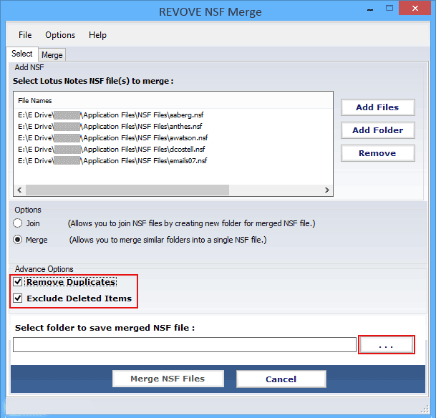Select the aaberg.nsf file row

point(111,115)
